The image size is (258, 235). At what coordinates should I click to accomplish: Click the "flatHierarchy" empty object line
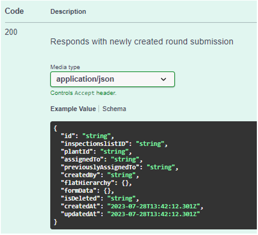pyautogui.click(x=96, y=183)
